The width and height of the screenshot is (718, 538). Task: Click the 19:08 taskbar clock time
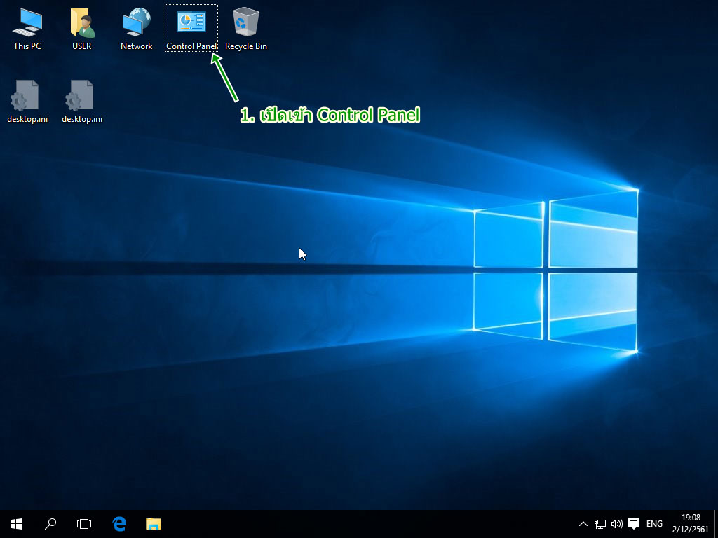click(x=691, y=518)
